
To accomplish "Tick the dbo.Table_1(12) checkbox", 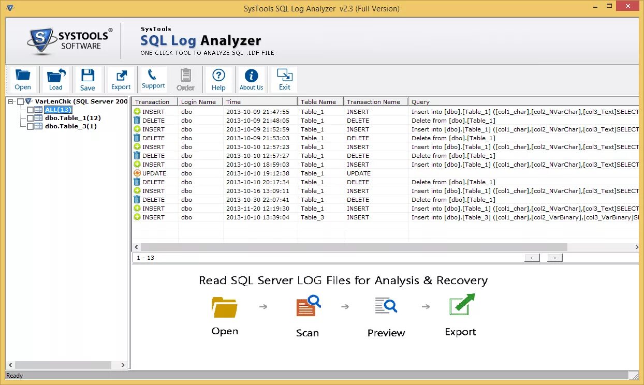I will coord(30,119).
